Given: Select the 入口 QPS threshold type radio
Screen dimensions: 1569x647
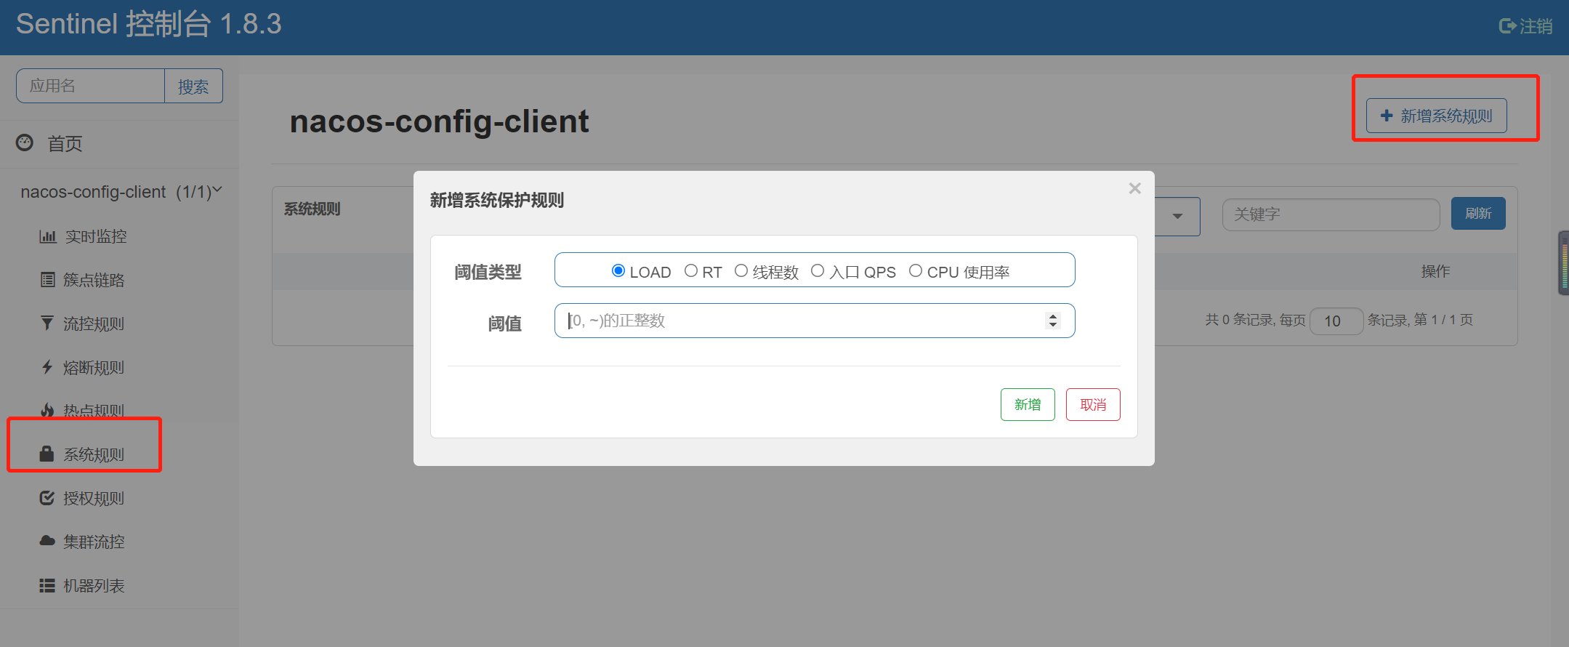Looking at the screenshot, I should [818, 271].
